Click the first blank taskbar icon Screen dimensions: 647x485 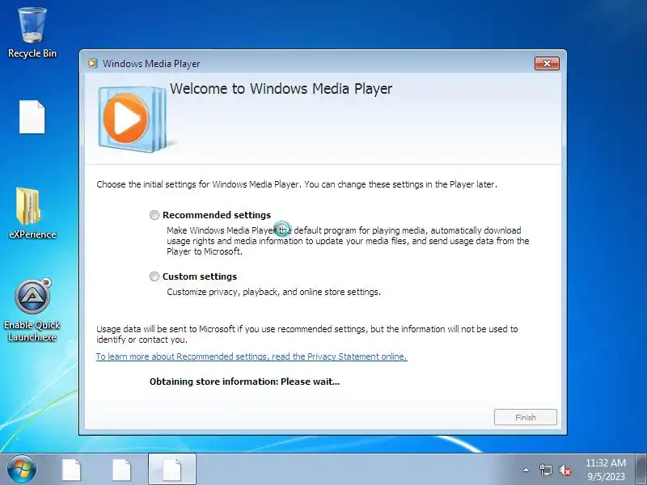(71, 470)
